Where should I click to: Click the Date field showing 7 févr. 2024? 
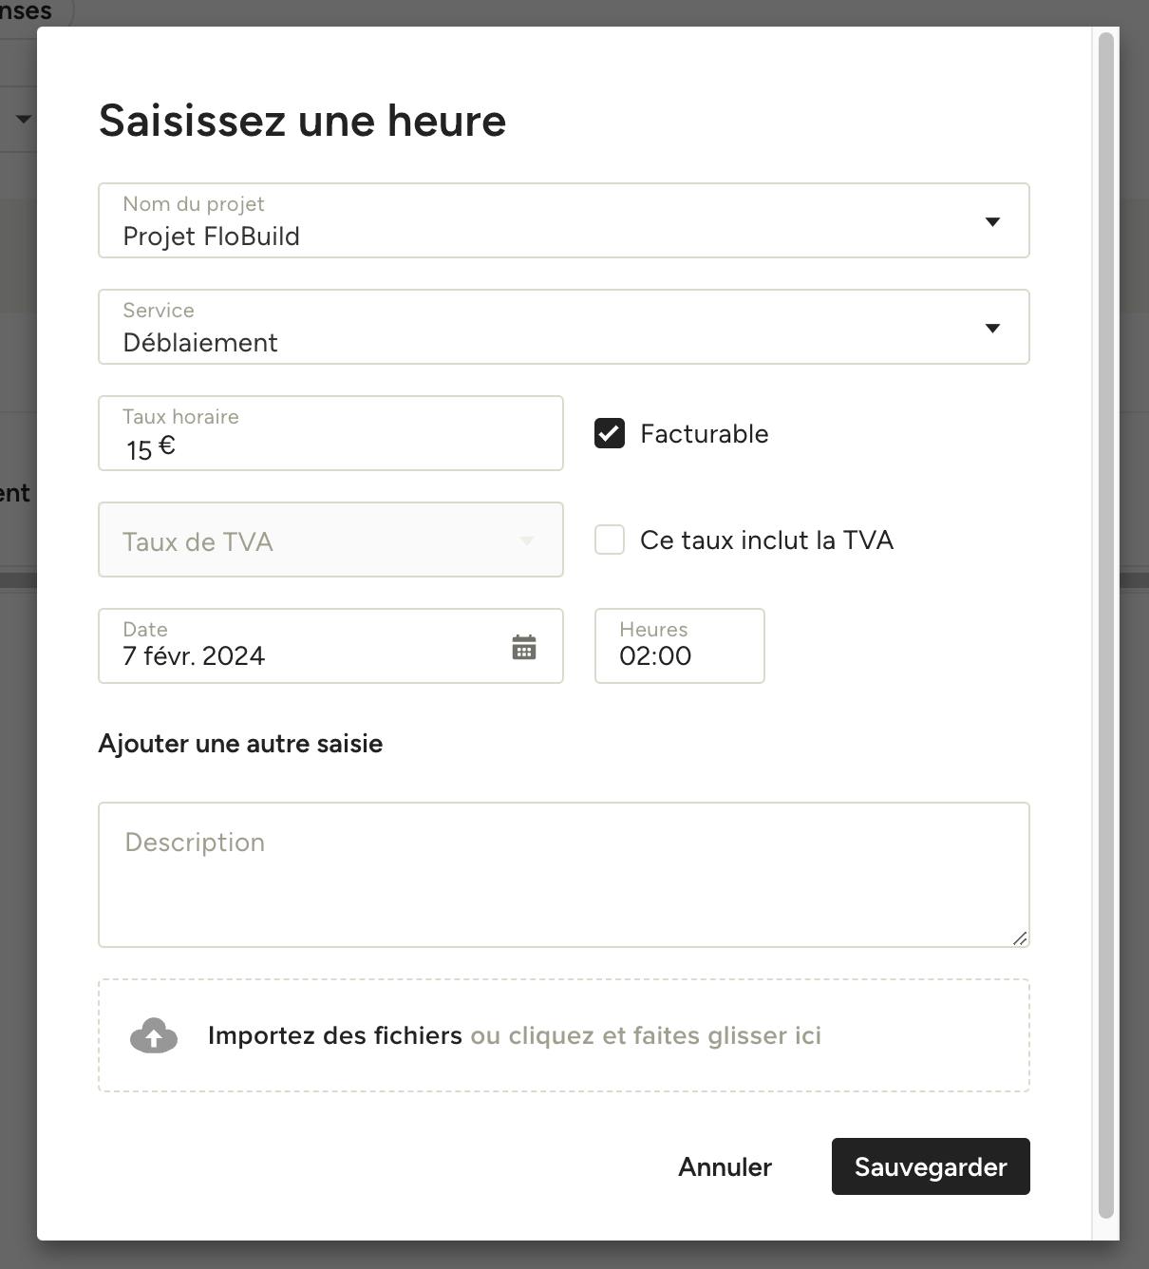click(330, 646)
